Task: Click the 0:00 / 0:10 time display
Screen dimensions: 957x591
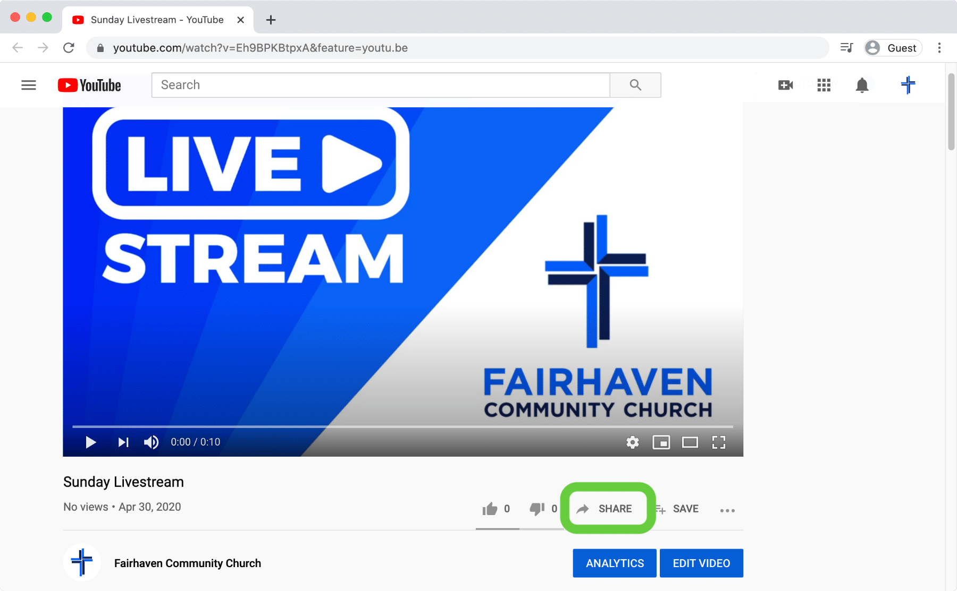Action: (x=195, y=442)
